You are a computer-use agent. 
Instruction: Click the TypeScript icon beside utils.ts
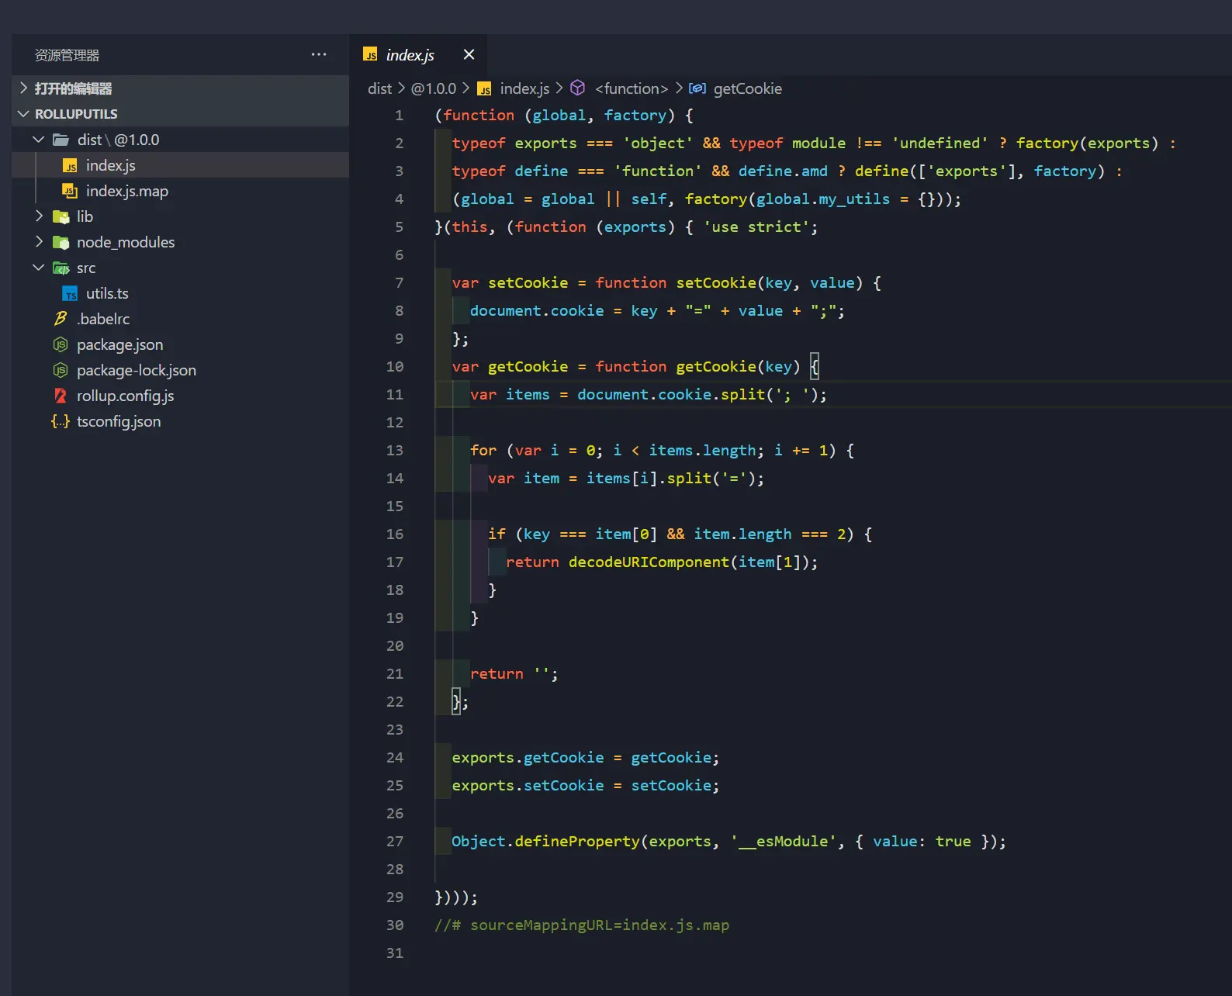70,293
